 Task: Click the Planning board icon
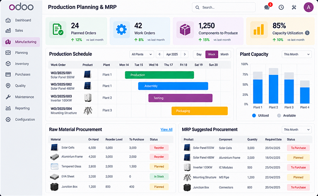coord(8,53)
